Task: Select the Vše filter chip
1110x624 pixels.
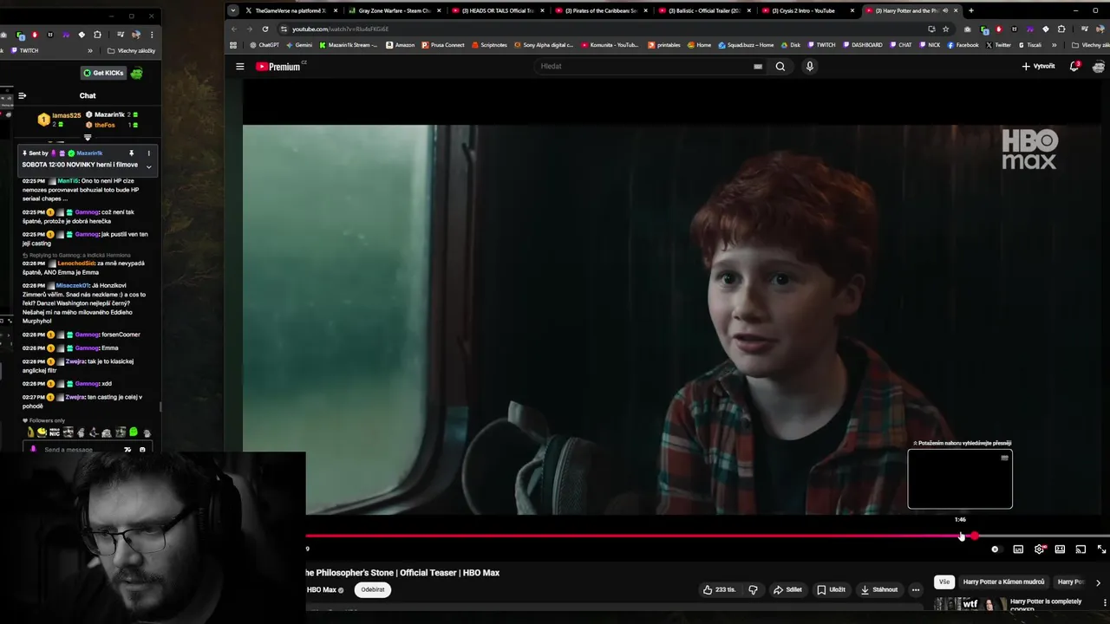Action: (944, 582)
